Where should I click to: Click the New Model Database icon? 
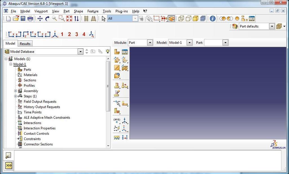coord(8,18)
